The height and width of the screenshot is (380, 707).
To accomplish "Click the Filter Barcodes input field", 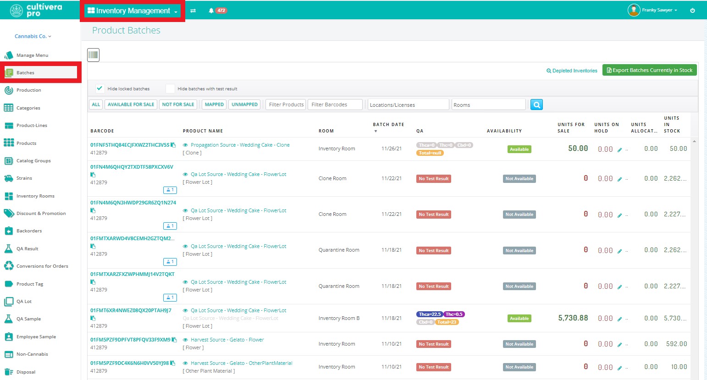I will 335,105.
